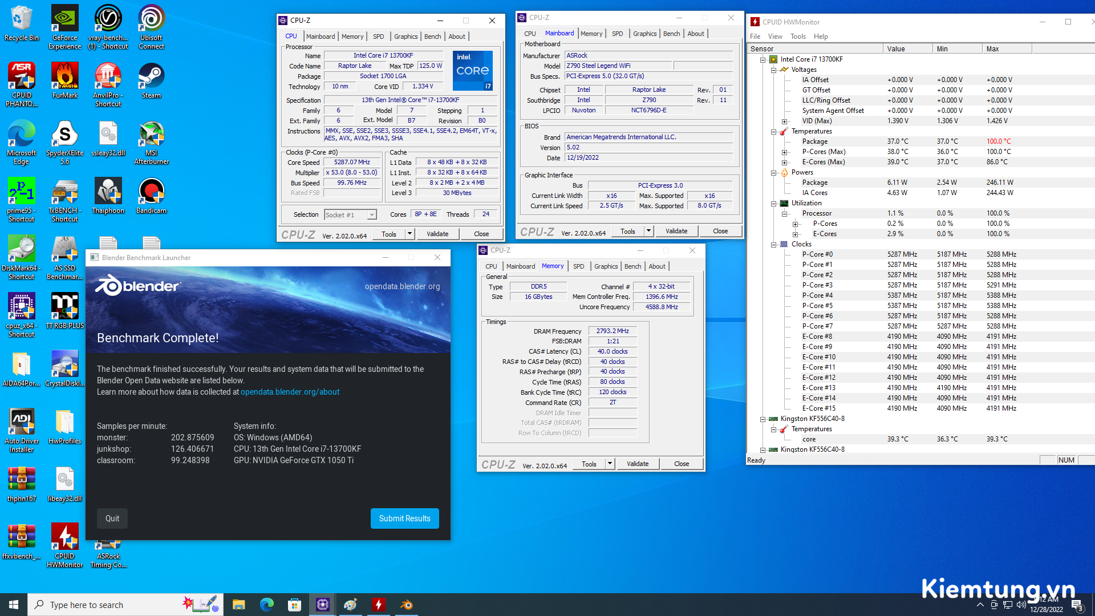The height and width of the screenshot is (616, 1095).
Task: Switch to Bench tab in CPU-Z Mainboard window
Action: pos(671,34)
